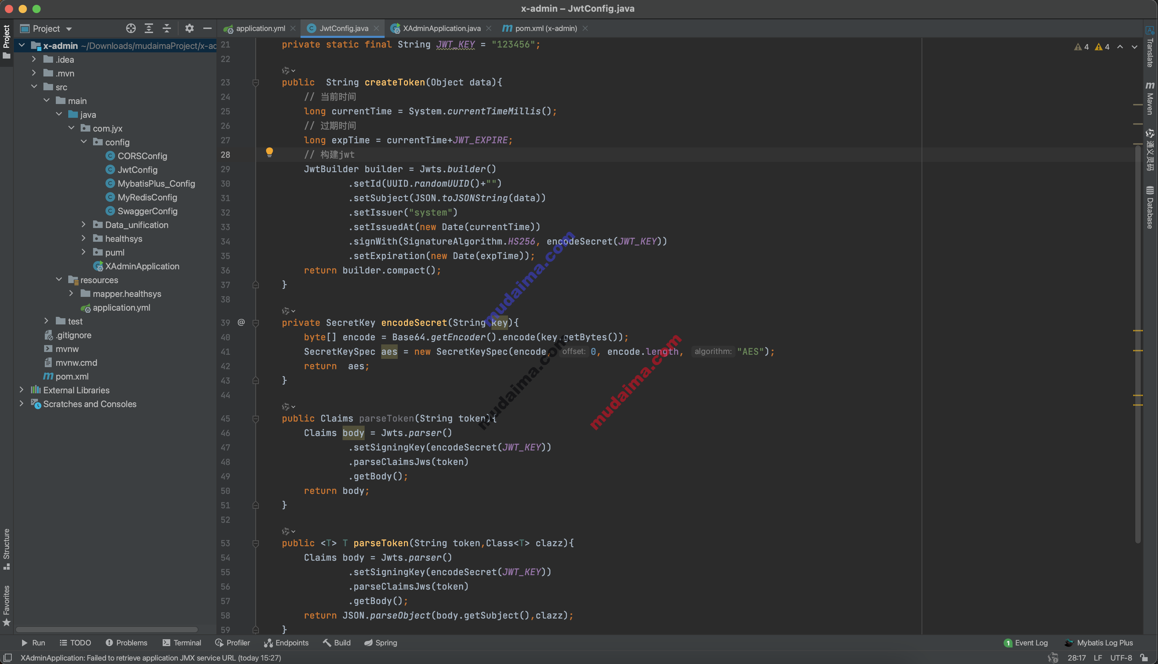This screenshot has width=1158, height=664.
Task: Switch to pom.xml (x-admin) tab
Action: coord(546,28)
